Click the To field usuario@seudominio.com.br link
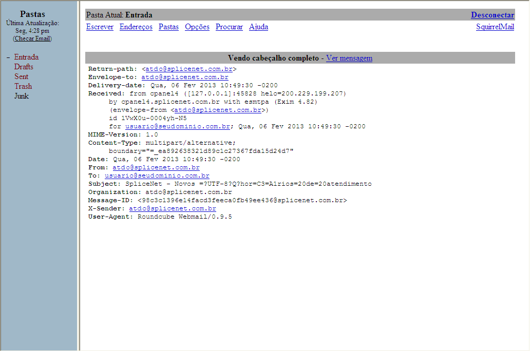Viewport: 530px width, 351px height. click(x=157, y=175)
